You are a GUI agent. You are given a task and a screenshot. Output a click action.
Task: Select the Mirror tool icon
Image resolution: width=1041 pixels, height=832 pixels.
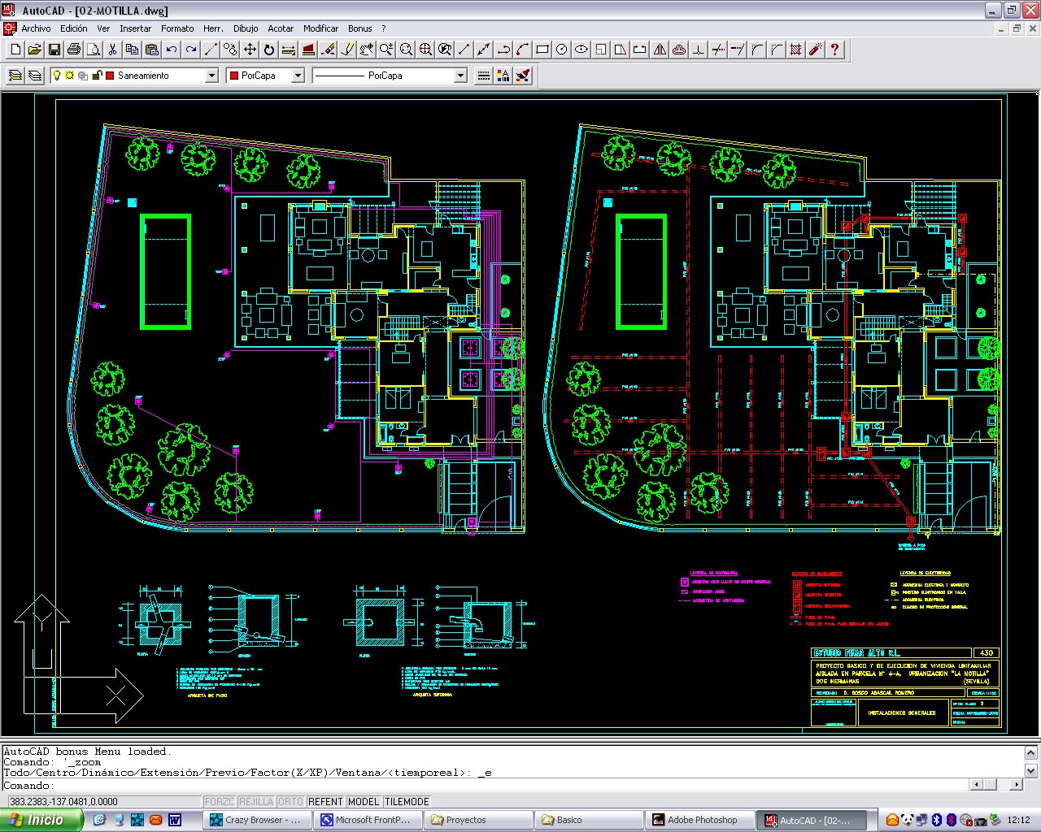click(x=660, y=50)
